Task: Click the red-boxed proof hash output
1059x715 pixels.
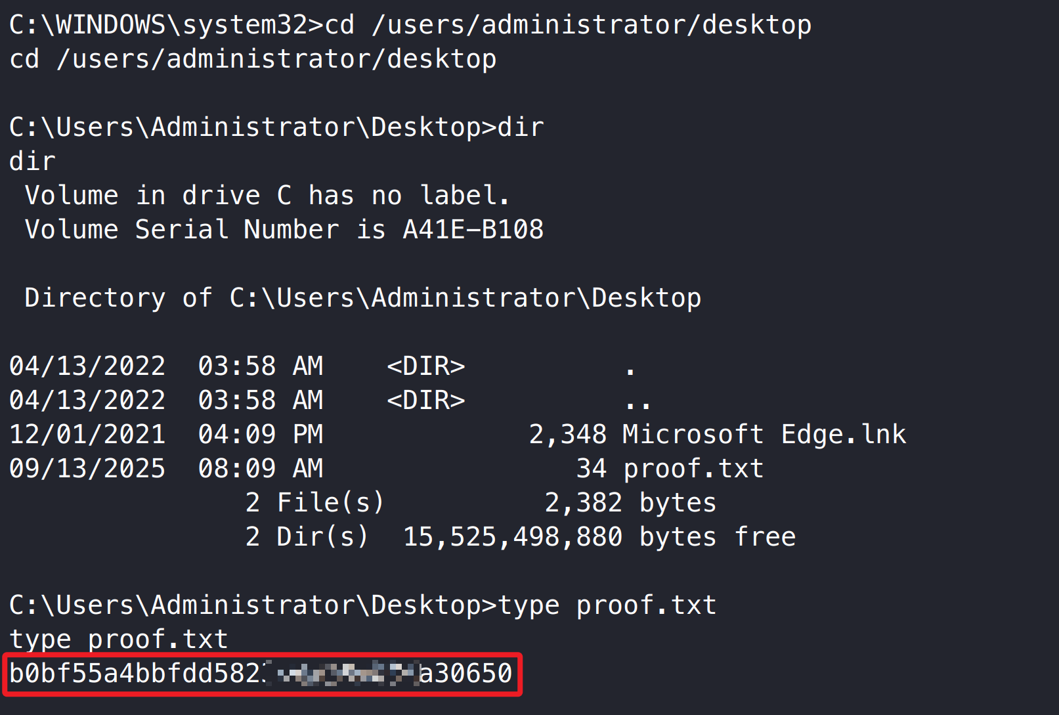Action: point(261,674)
